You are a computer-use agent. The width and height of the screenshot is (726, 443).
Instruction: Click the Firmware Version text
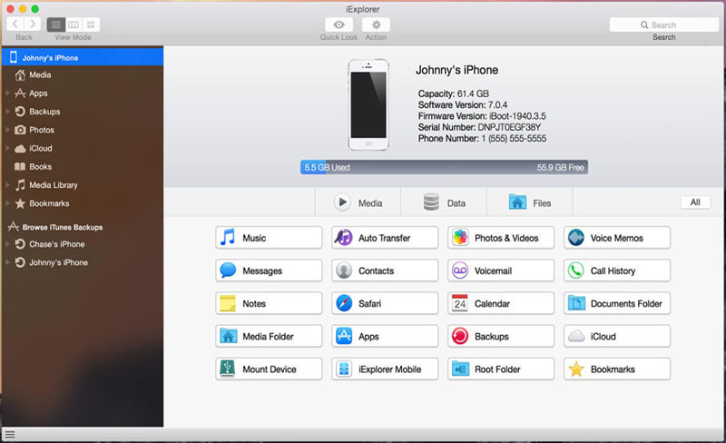coord(482,116)
